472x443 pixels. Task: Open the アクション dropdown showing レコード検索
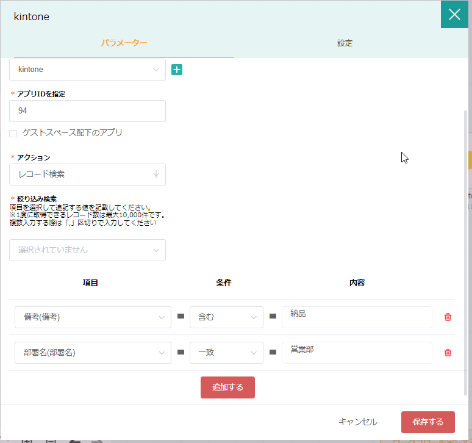pos(87,175)
